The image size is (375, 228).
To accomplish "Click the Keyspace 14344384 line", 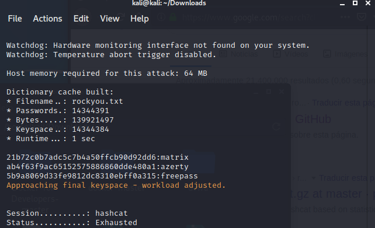I will 58,129.
